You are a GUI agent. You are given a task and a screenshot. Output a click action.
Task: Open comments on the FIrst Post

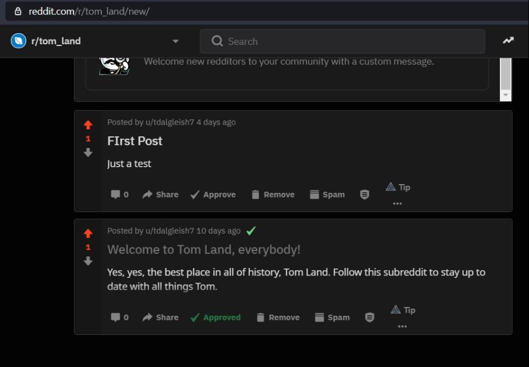(x=120, y=195)
